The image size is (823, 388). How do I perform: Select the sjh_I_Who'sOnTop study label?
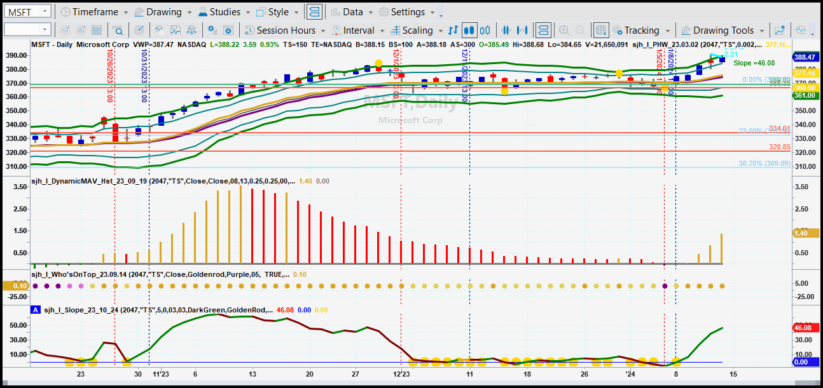[160, 275]
